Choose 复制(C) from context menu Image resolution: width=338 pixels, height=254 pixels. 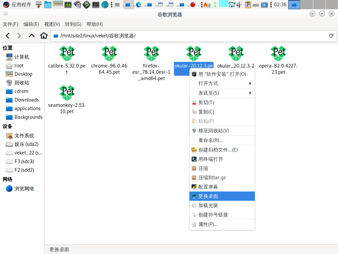222,112
